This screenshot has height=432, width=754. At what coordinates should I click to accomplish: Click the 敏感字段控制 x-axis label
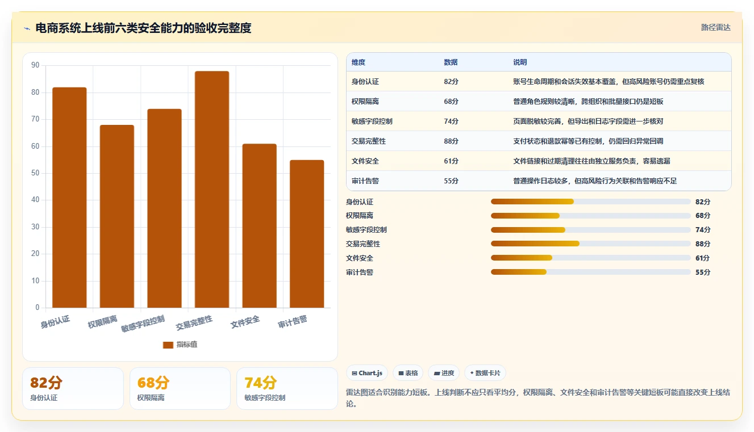[x=143, y=324]
